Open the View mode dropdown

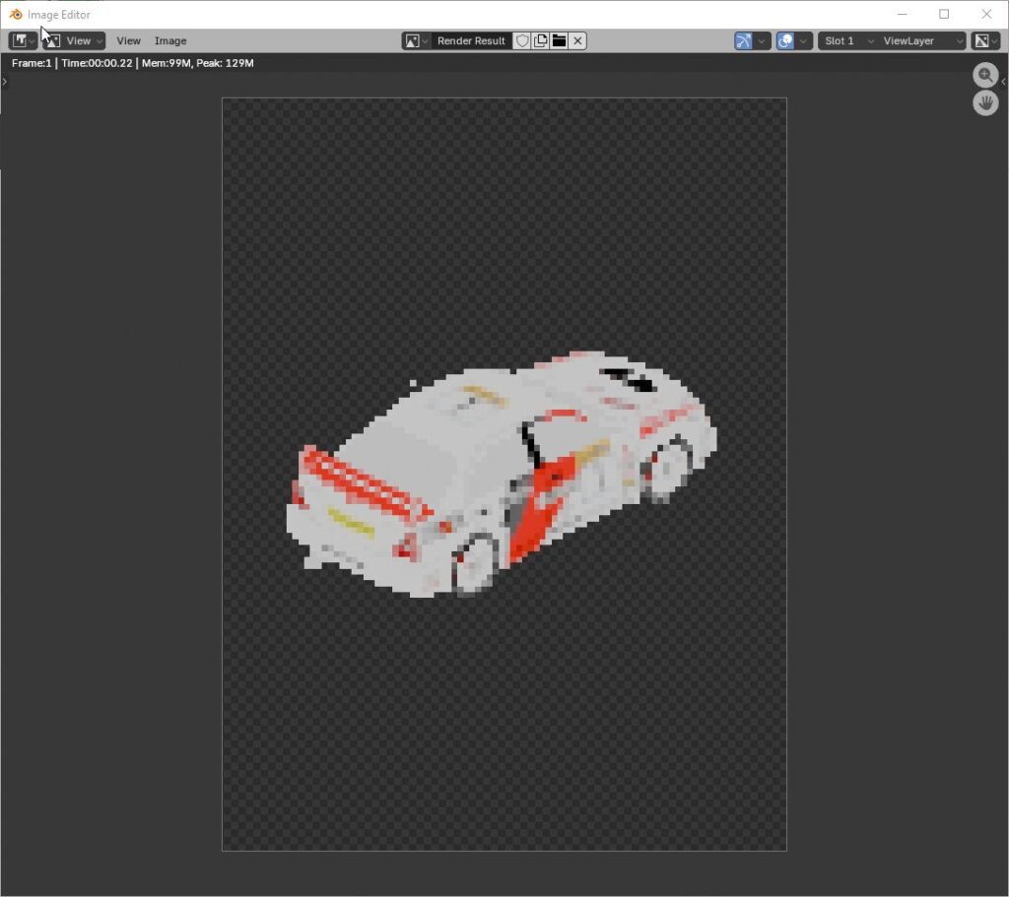[74, 40]
